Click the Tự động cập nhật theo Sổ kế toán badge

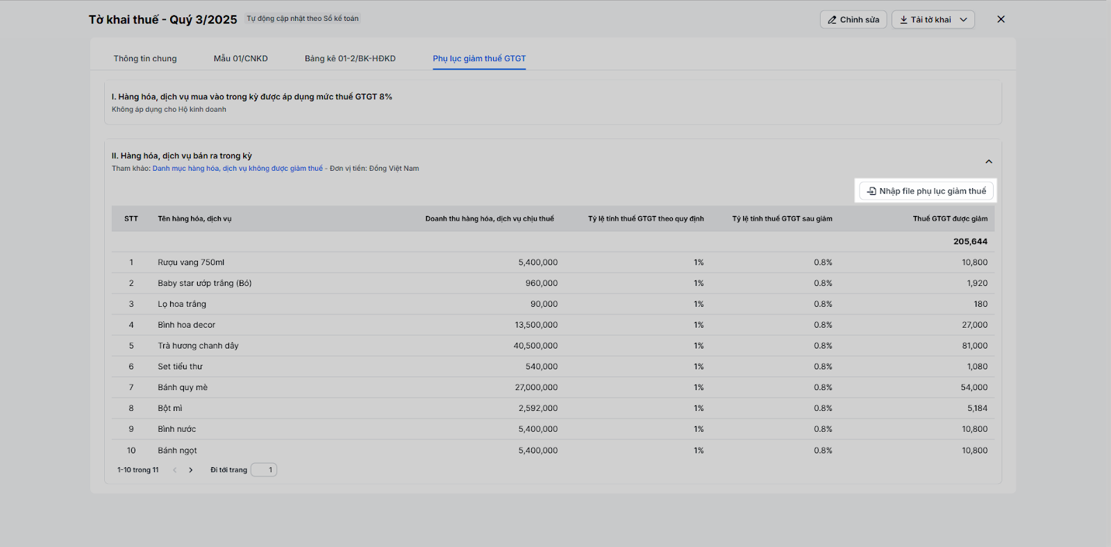[x=303, y=19]
